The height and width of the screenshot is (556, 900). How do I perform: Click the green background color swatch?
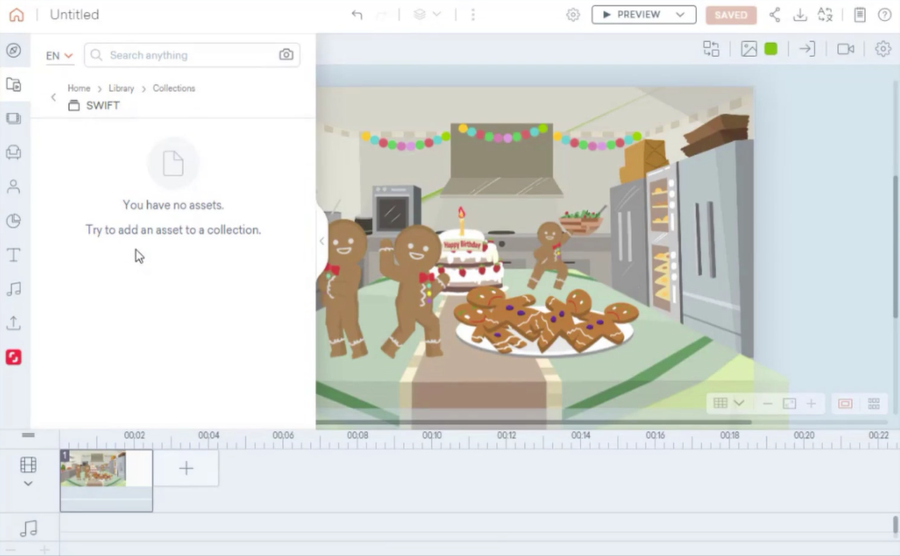770,49
